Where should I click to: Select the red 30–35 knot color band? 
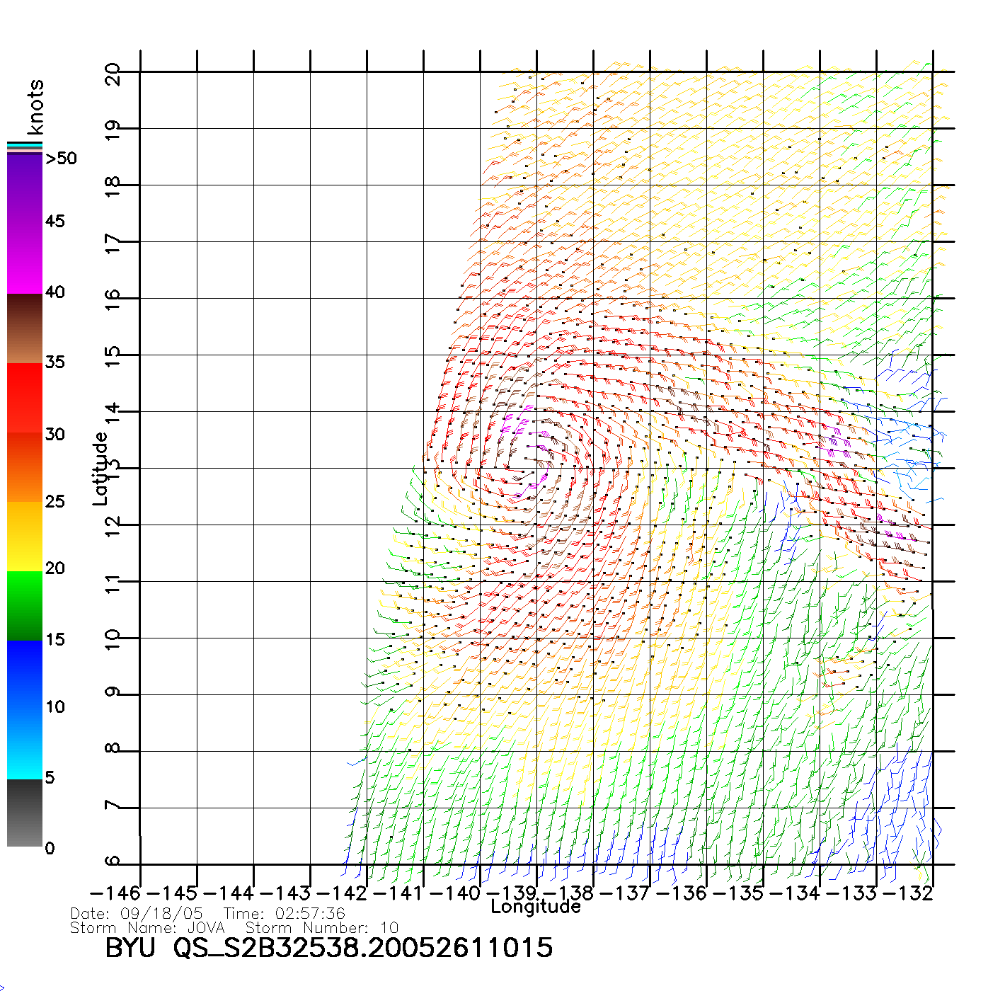click(25, 398)
